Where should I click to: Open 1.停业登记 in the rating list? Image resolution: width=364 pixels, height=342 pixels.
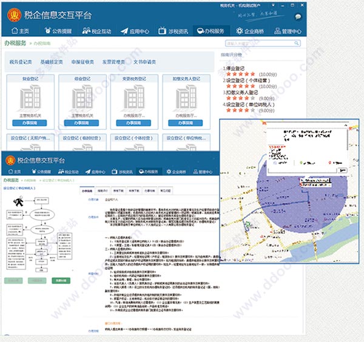coord(234,69)
